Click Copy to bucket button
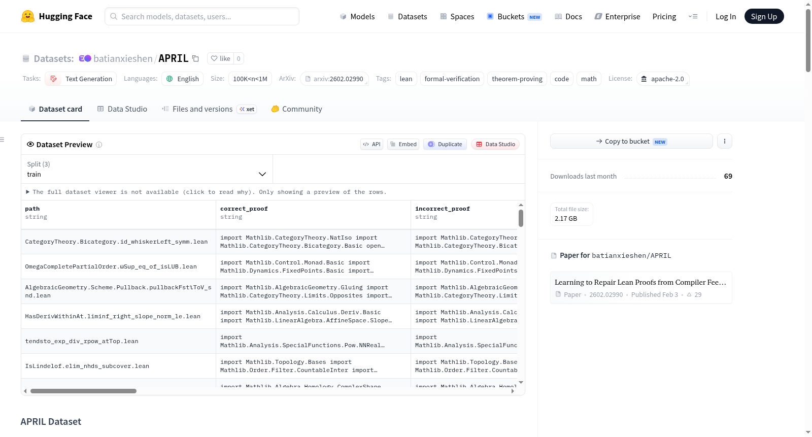Screen dimensions: 812x437 click(x=631, y=141)
